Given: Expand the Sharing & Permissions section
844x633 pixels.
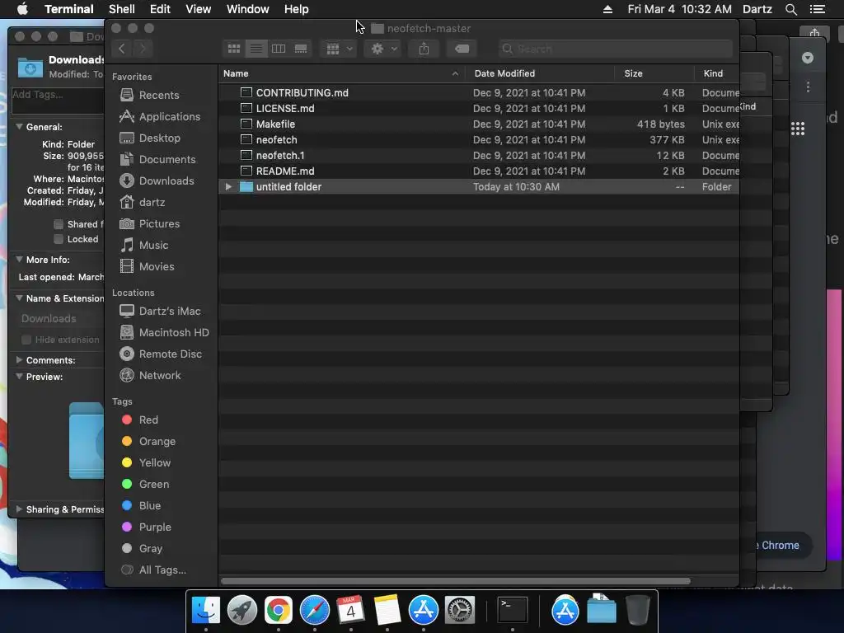Looking at the screenshot, I should tap(20, 509).
